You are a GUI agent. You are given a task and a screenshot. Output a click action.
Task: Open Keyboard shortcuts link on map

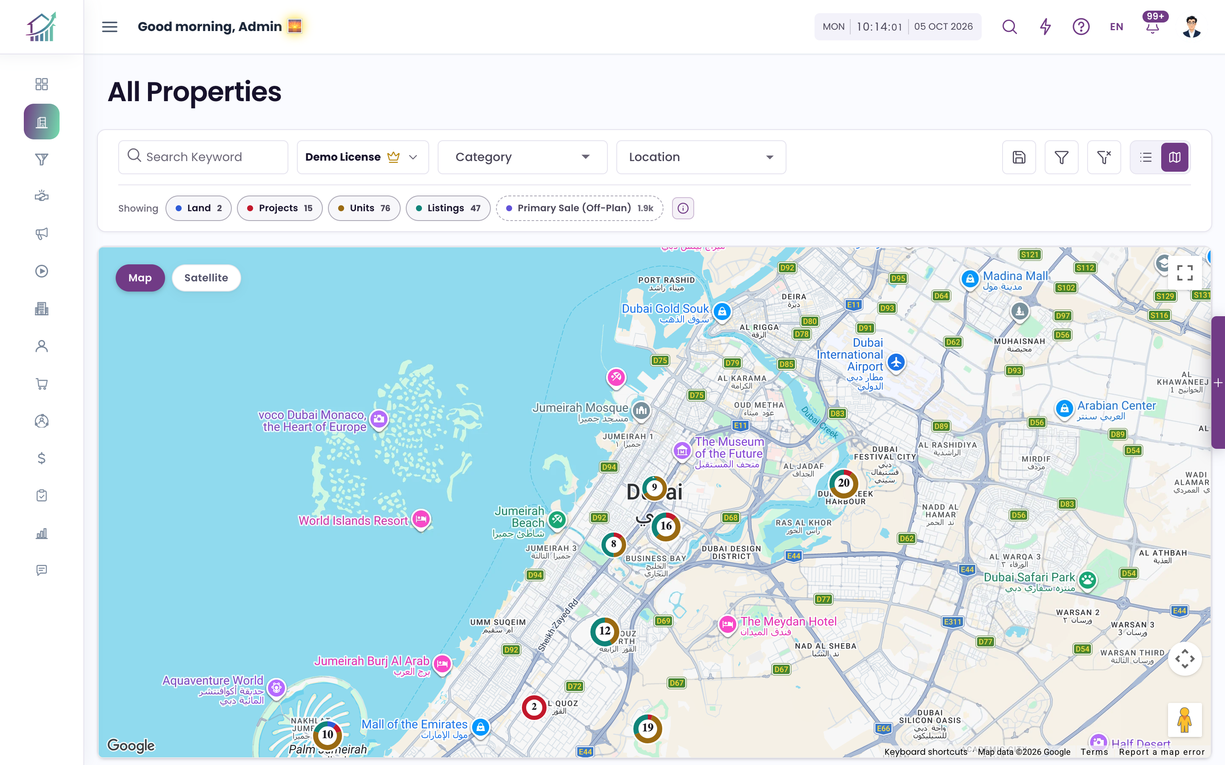[x=926, y=752]
